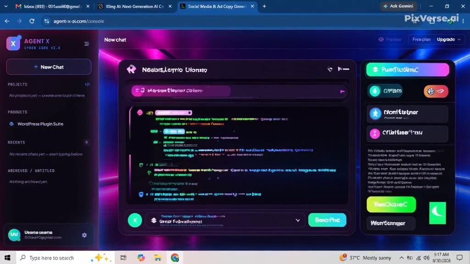The width and height of the screenshot is (470, 264).
Task: Click the "New chat" page heading
Action: point(115,40)
